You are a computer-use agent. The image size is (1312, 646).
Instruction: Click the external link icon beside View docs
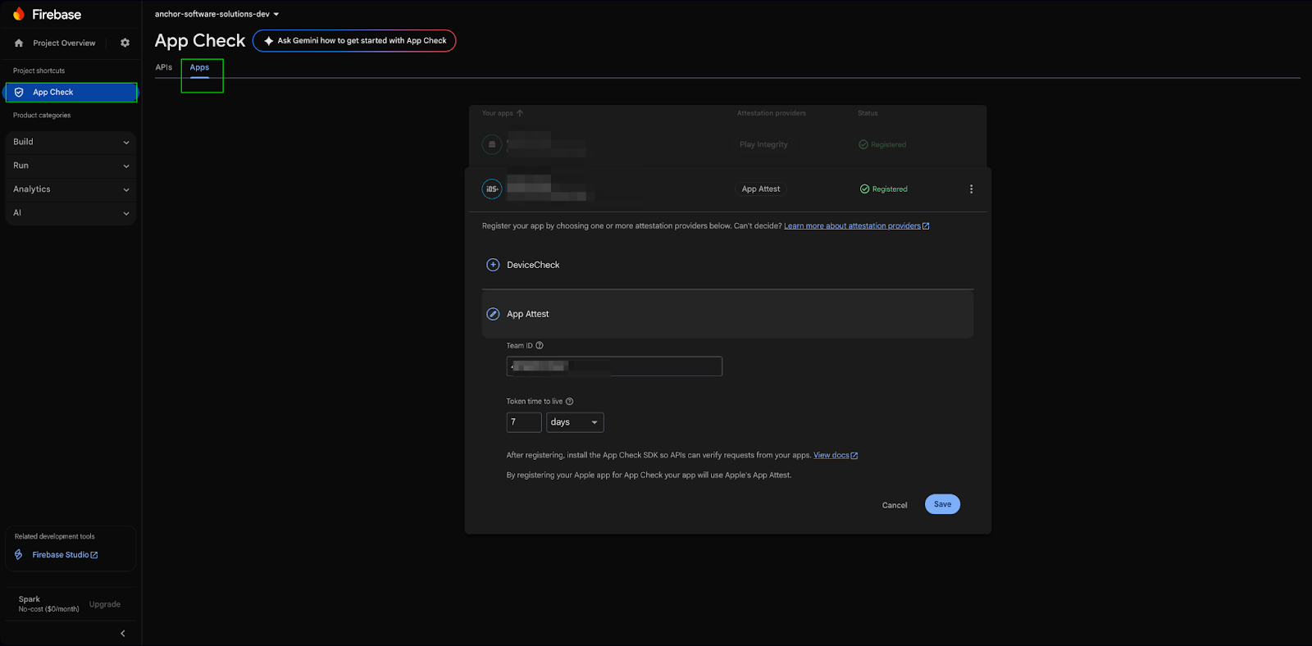coord(854,456)
